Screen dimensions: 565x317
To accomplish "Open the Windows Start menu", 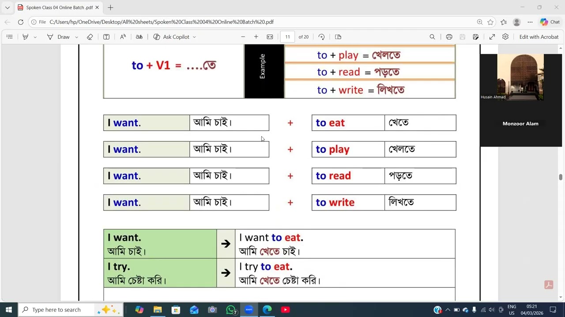I will tap(9, 310).
